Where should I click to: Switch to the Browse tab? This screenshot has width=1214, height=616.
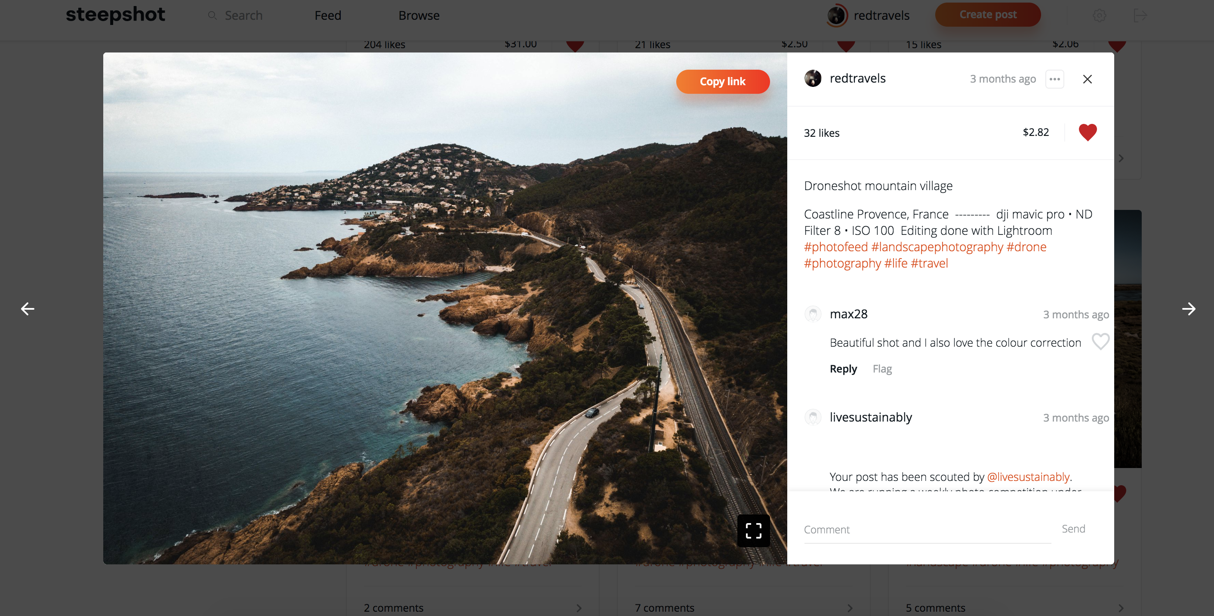[x=419, y=15]
